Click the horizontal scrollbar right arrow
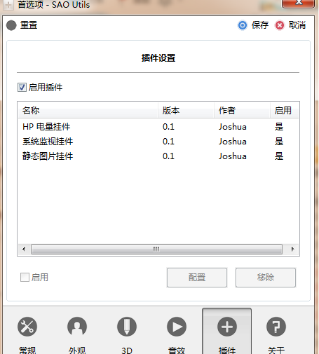This screenshot has height=354, width=319. click(292, 249)
